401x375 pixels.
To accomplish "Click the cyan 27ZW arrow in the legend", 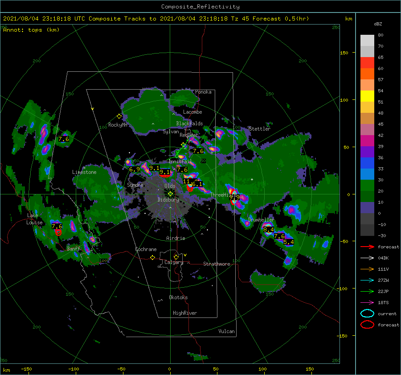I will (x=367, y=280).
